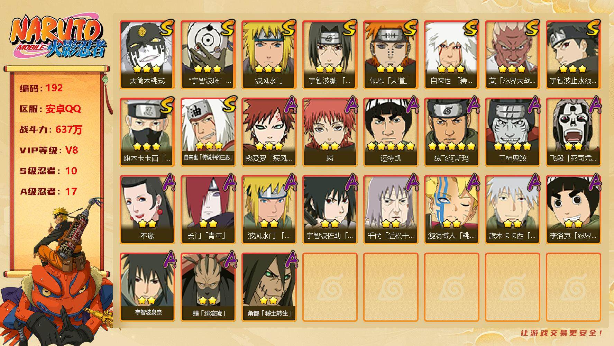Open the 波风水门 S-rank card
Image resolution: width=614 pixels, height=346 pixels.
pyautogui.click(x=269, y=55)
